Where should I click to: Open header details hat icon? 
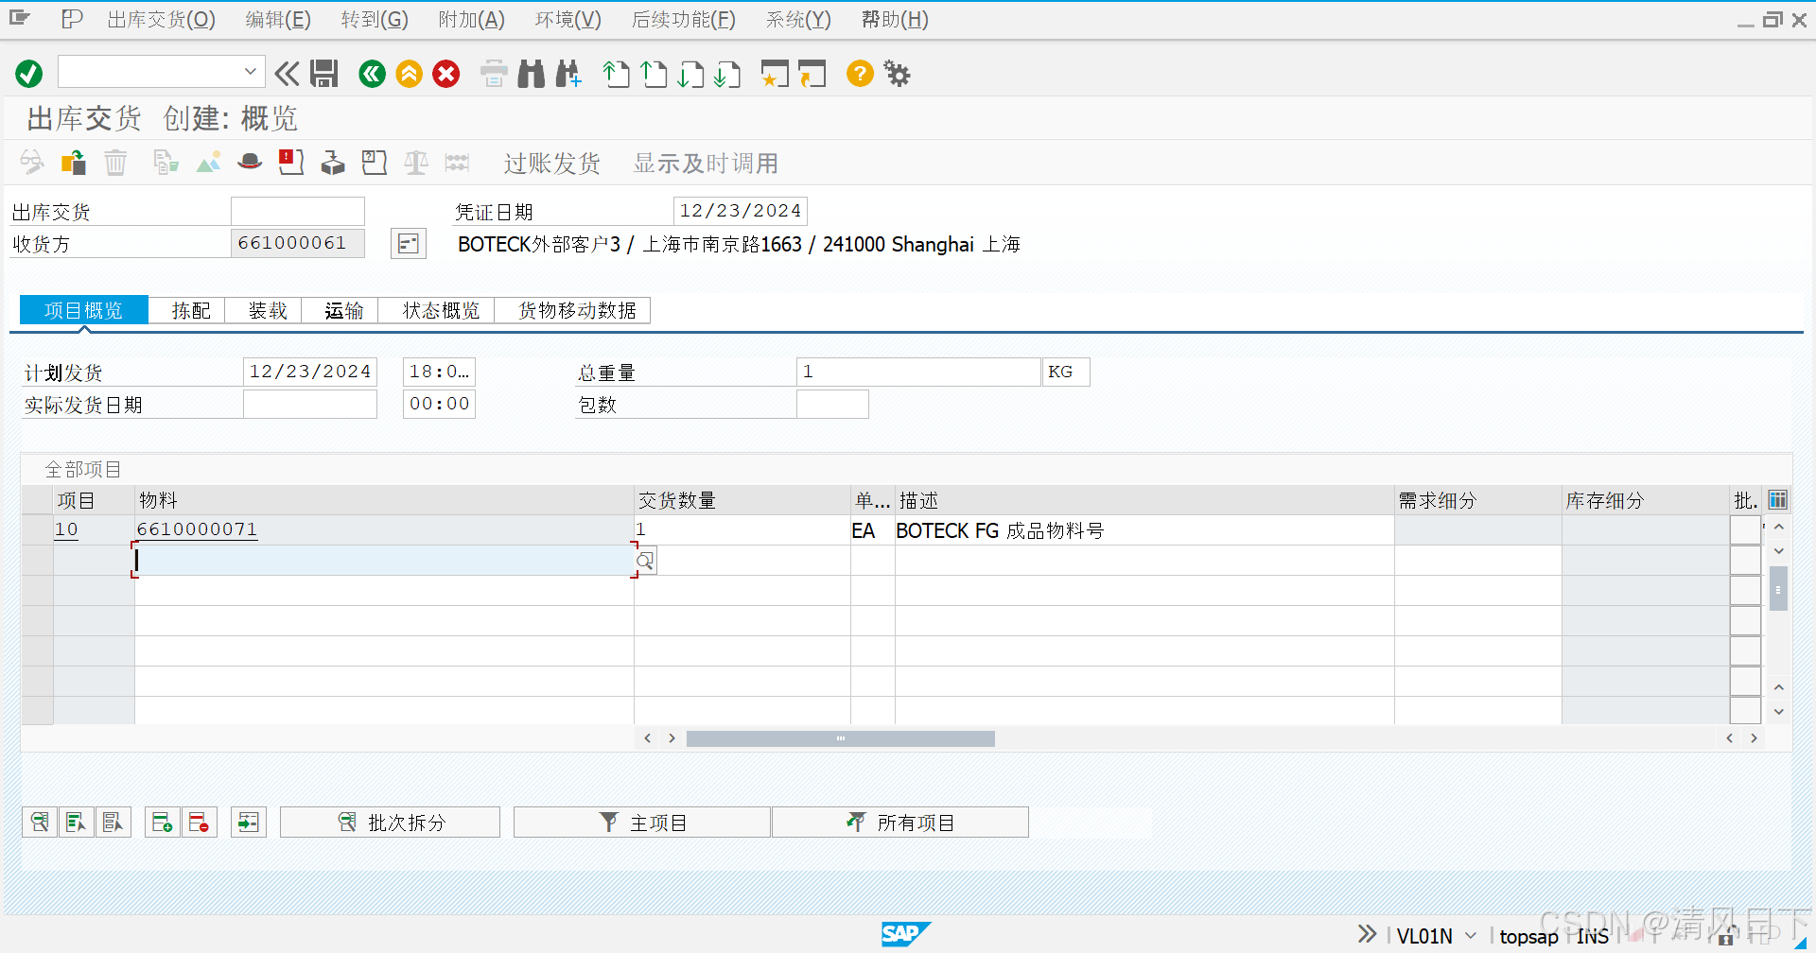pyautogui.click(x=250, y=163)
